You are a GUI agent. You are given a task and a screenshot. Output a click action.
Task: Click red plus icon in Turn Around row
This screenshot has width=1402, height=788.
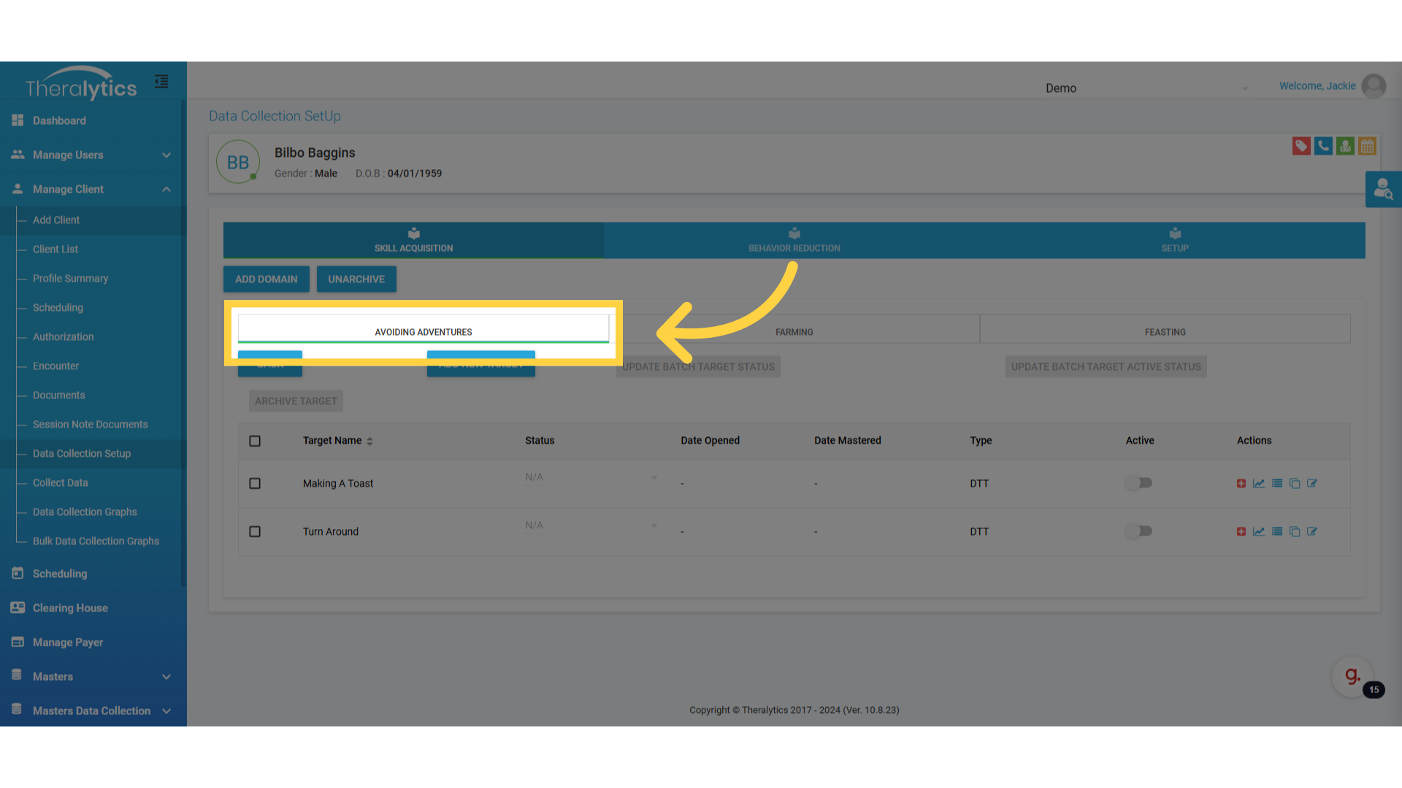pyautogui.click(x=1241, y=532)
